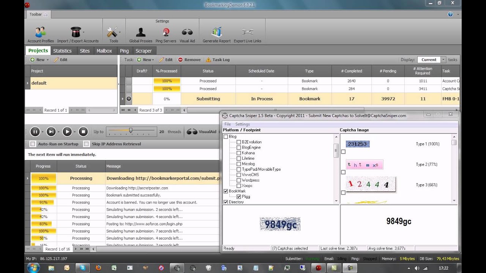Viewport: 486px width, 273px height.
Task: Edit the selected project
Action: click(x=60, y=60)
